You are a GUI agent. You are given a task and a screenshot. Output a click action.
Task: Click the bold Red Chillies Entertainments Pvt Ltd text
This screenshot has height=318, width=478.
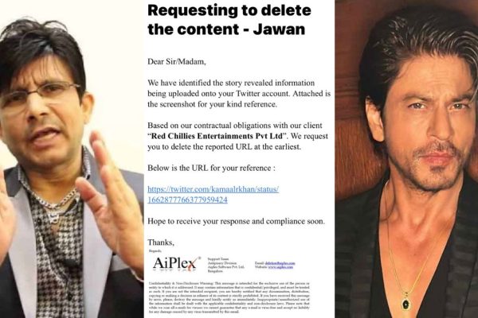pos(217,136)
